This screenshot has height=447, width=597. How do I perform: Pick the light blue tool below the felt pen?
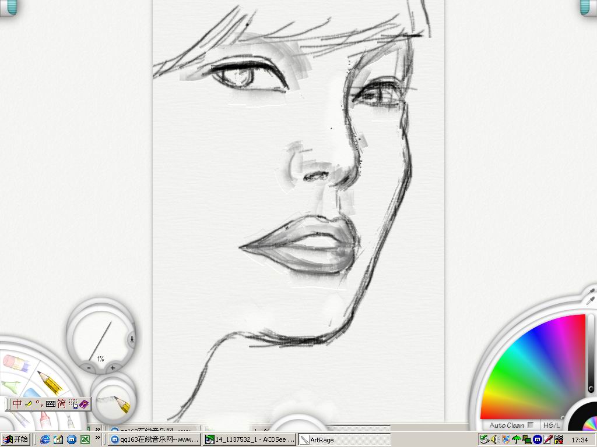click(31, 393)
